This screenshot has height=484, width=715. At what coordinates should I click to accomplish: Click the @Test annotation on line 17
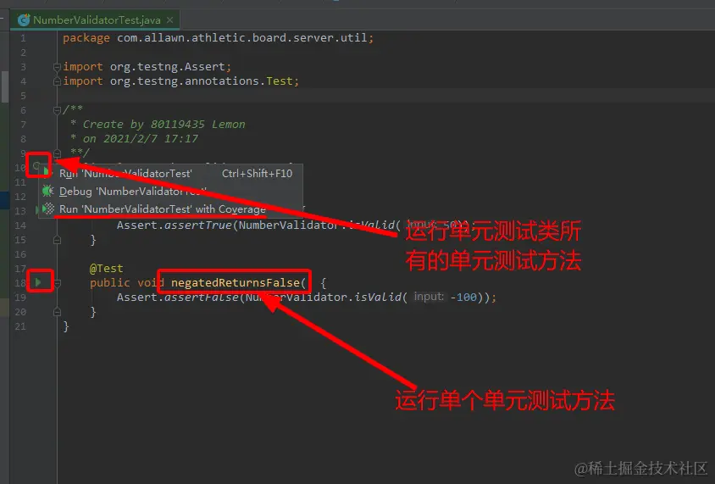click(106, 269)
